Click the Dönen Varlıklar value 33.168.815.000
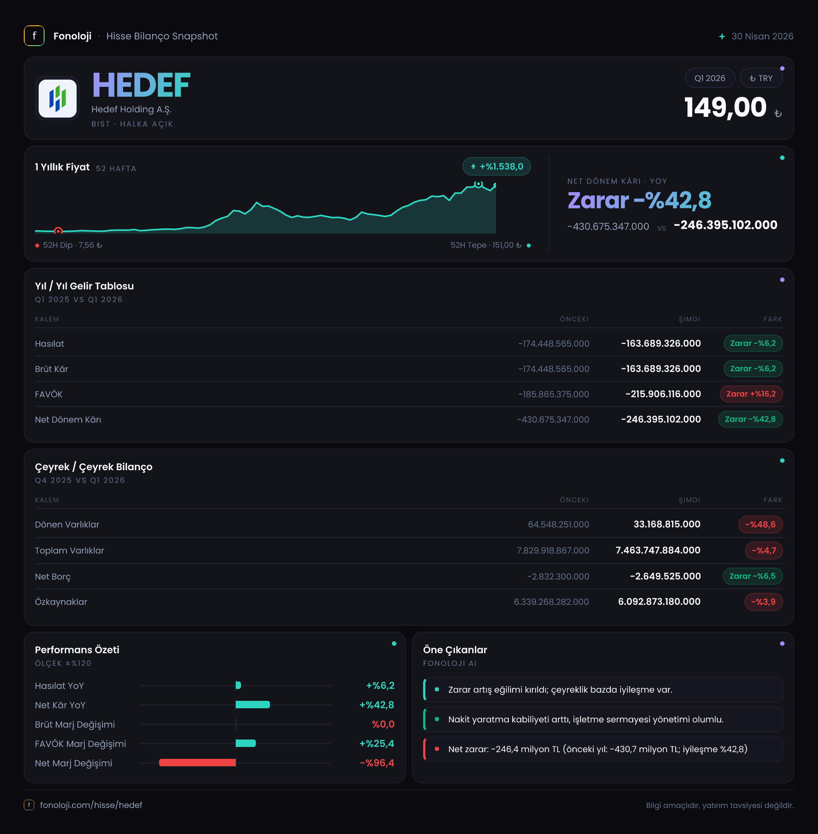818x834 pixels. 667,525
